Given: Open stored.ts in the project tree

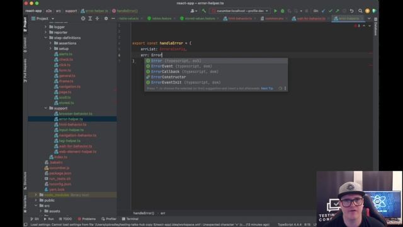Looking at the screenshot, I should [x=64, y=103].
